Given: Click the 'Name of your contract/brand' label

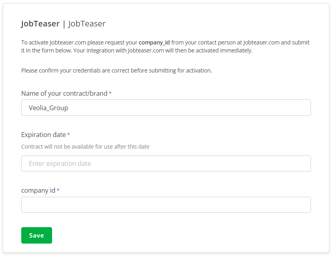Looking at the screenshot, I should (64, 93).
